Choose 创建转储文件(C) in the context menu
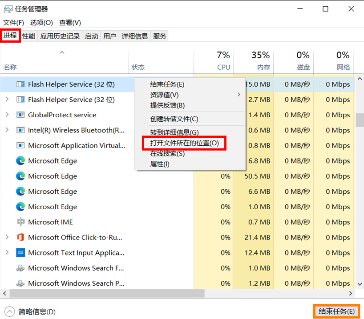This screenshot has height=319, width=364. 174,119
